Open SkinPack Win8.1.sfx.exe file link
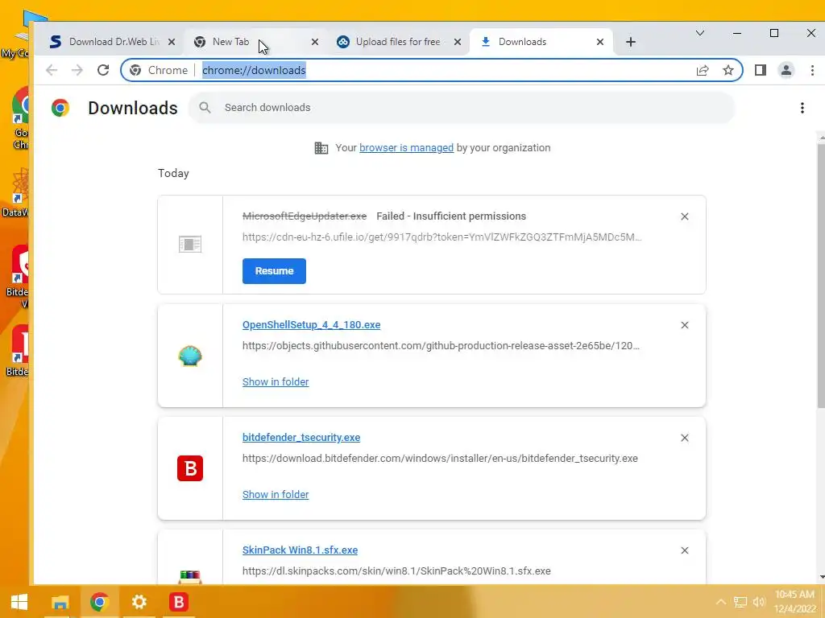The height and width of the screenshot is (618, 825). (300, 550)
